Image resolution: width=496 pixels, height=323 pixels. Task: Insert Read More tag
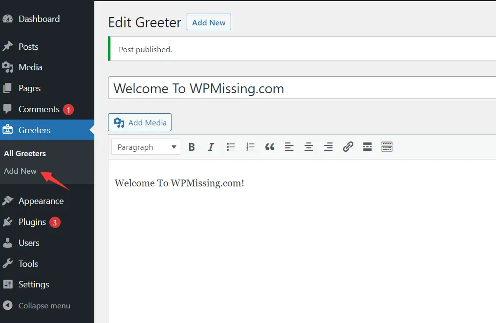click(x=367, y=147)
